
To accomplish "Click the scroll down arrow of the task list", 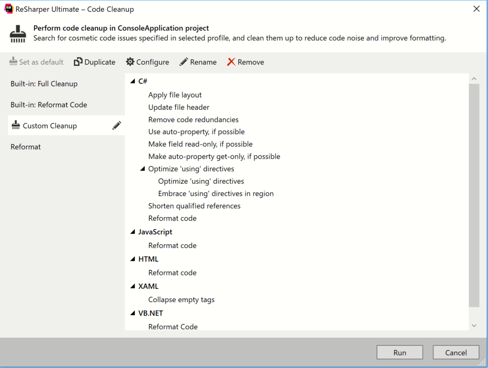I will (474, 326).
